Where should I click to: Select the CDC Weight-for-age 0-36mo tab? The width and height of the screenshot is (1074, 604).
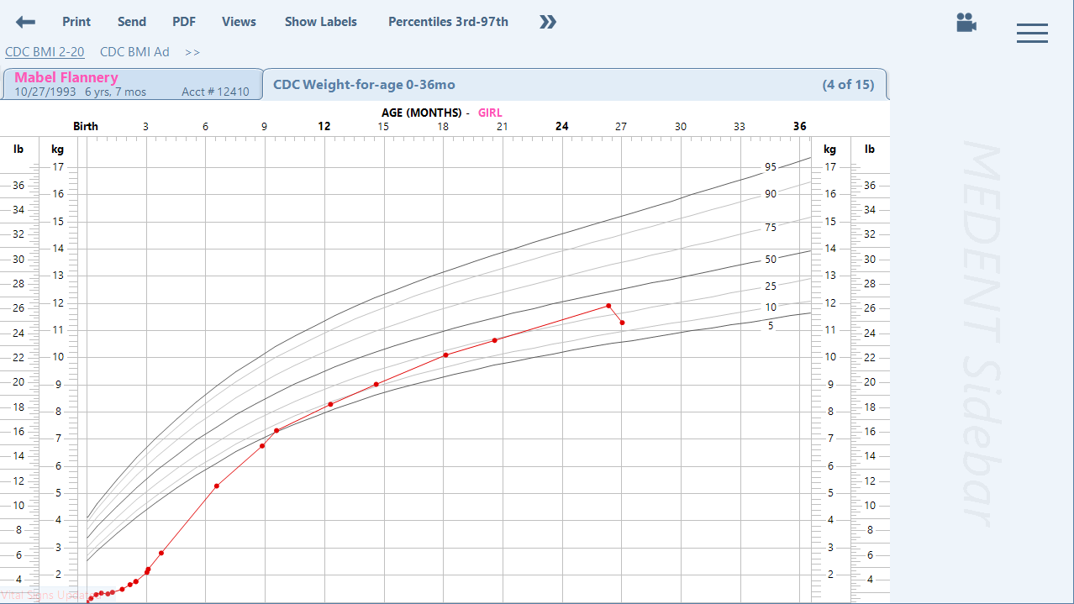point(364,85)
